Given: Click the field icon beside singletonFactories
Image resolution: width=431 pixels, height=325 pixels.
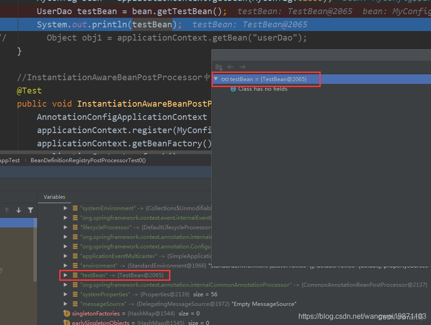Looking at the screenshot, I should [67, 314].
